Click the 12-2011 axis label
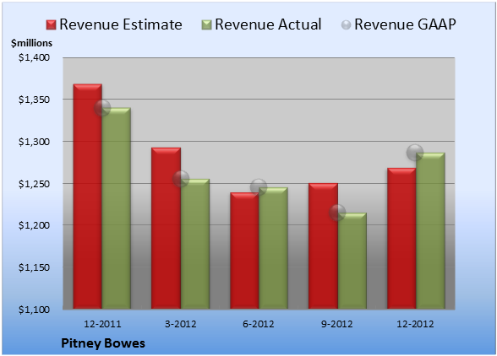This screenshot has width=497, height=356. 102,324
